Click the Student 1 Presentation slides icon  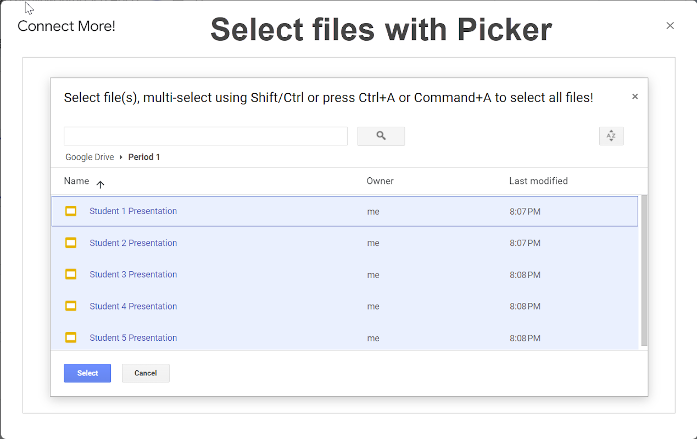(x=71, y=211)
